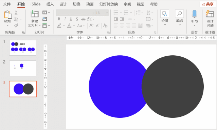Image resolution: width=217 pixels, height=130 pixels.
Task: Click the Reset slide icon
Action: tap(44, 19)
